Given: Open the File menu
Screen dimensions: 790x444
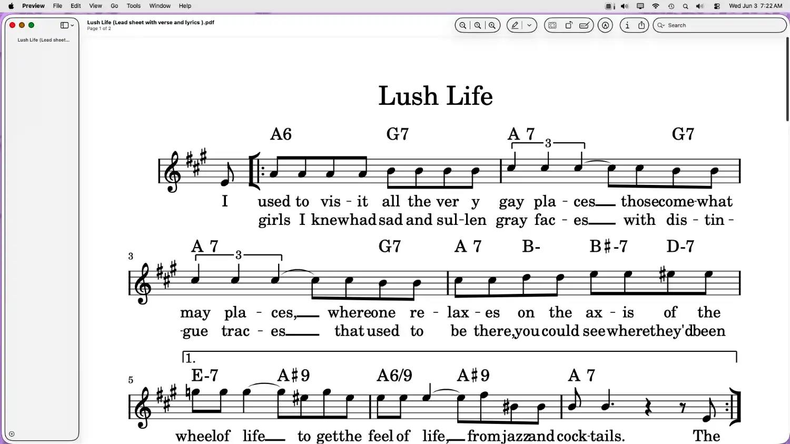Looking at the screenshot, I should click(57, 6).
